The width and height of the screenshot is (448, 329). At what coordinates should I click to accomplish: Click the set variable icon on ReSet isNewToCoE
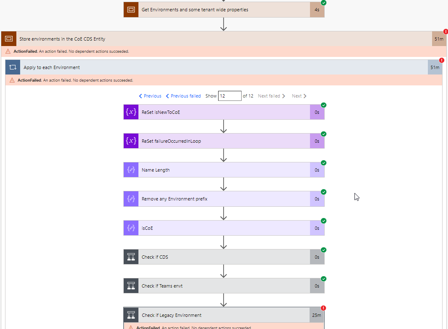pyautogui.click(x=130, y=112)
